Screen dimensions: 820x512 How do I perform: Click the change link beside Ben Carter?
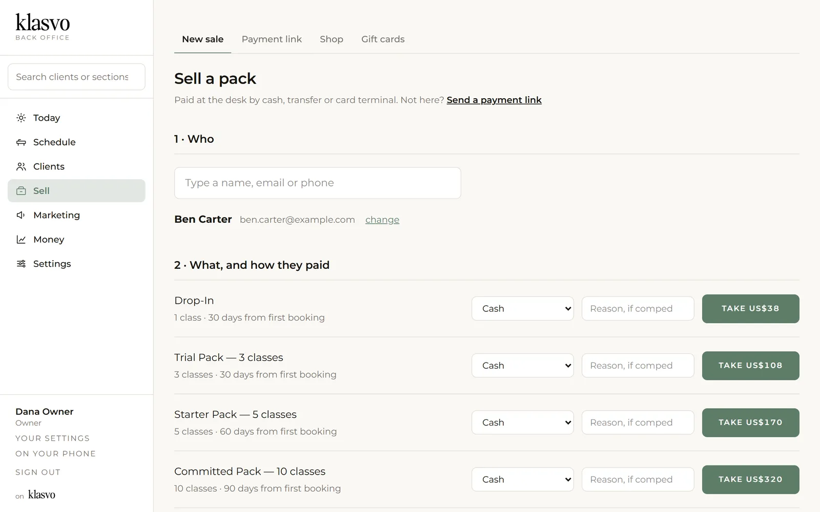(382, 220)
